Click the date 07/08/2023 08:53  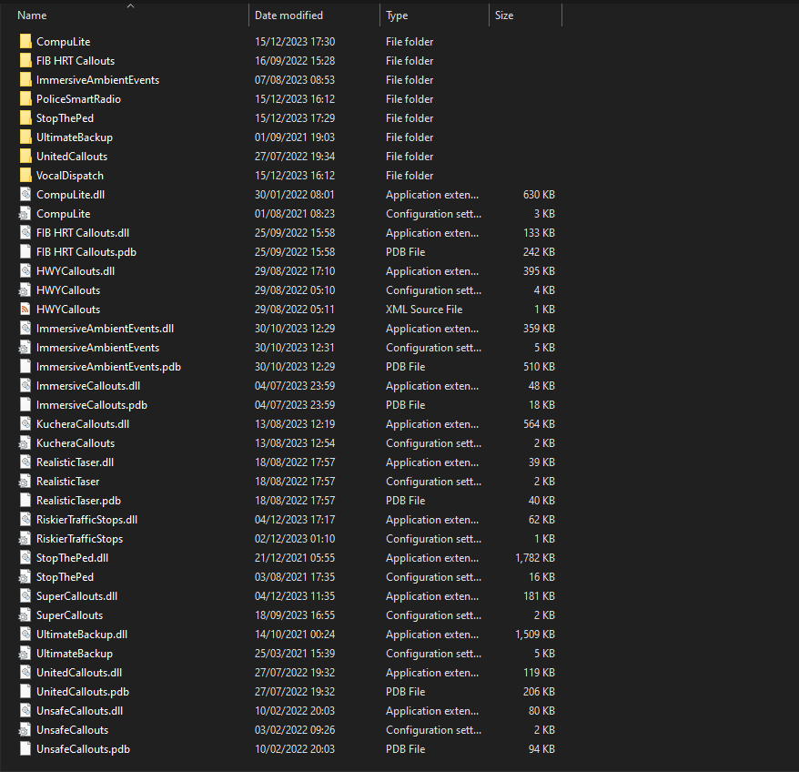[x=295, y=79]
